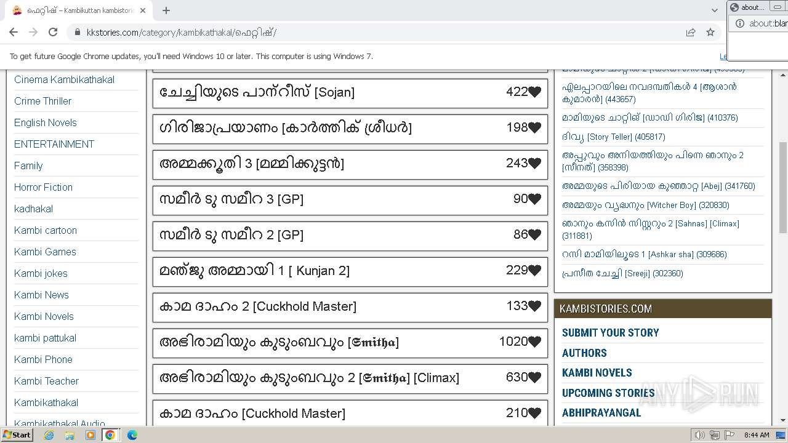The image size is (788, 443).
Task: Open story ending with 2 [GP]
Action: (x=231, y=235)
